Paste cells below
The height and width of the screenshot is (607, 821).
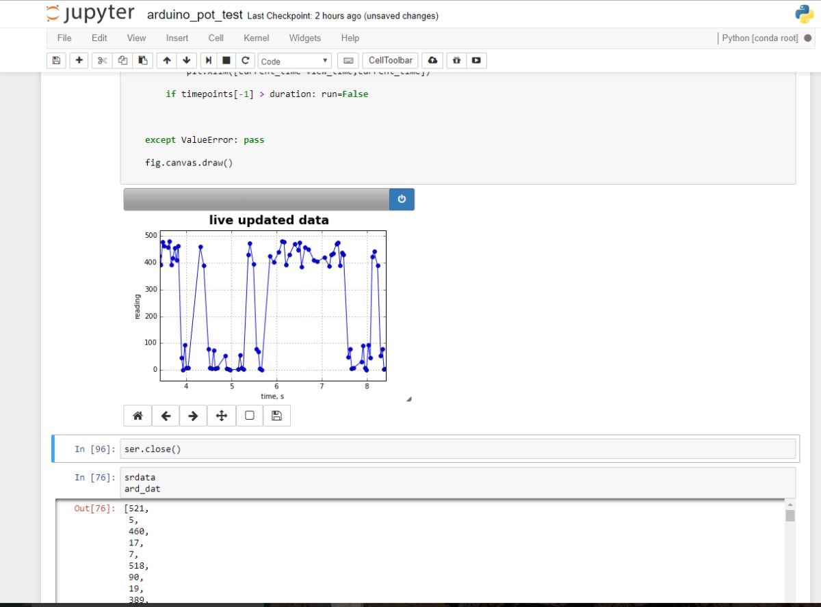pyautogui.click(x=142, y=60)
